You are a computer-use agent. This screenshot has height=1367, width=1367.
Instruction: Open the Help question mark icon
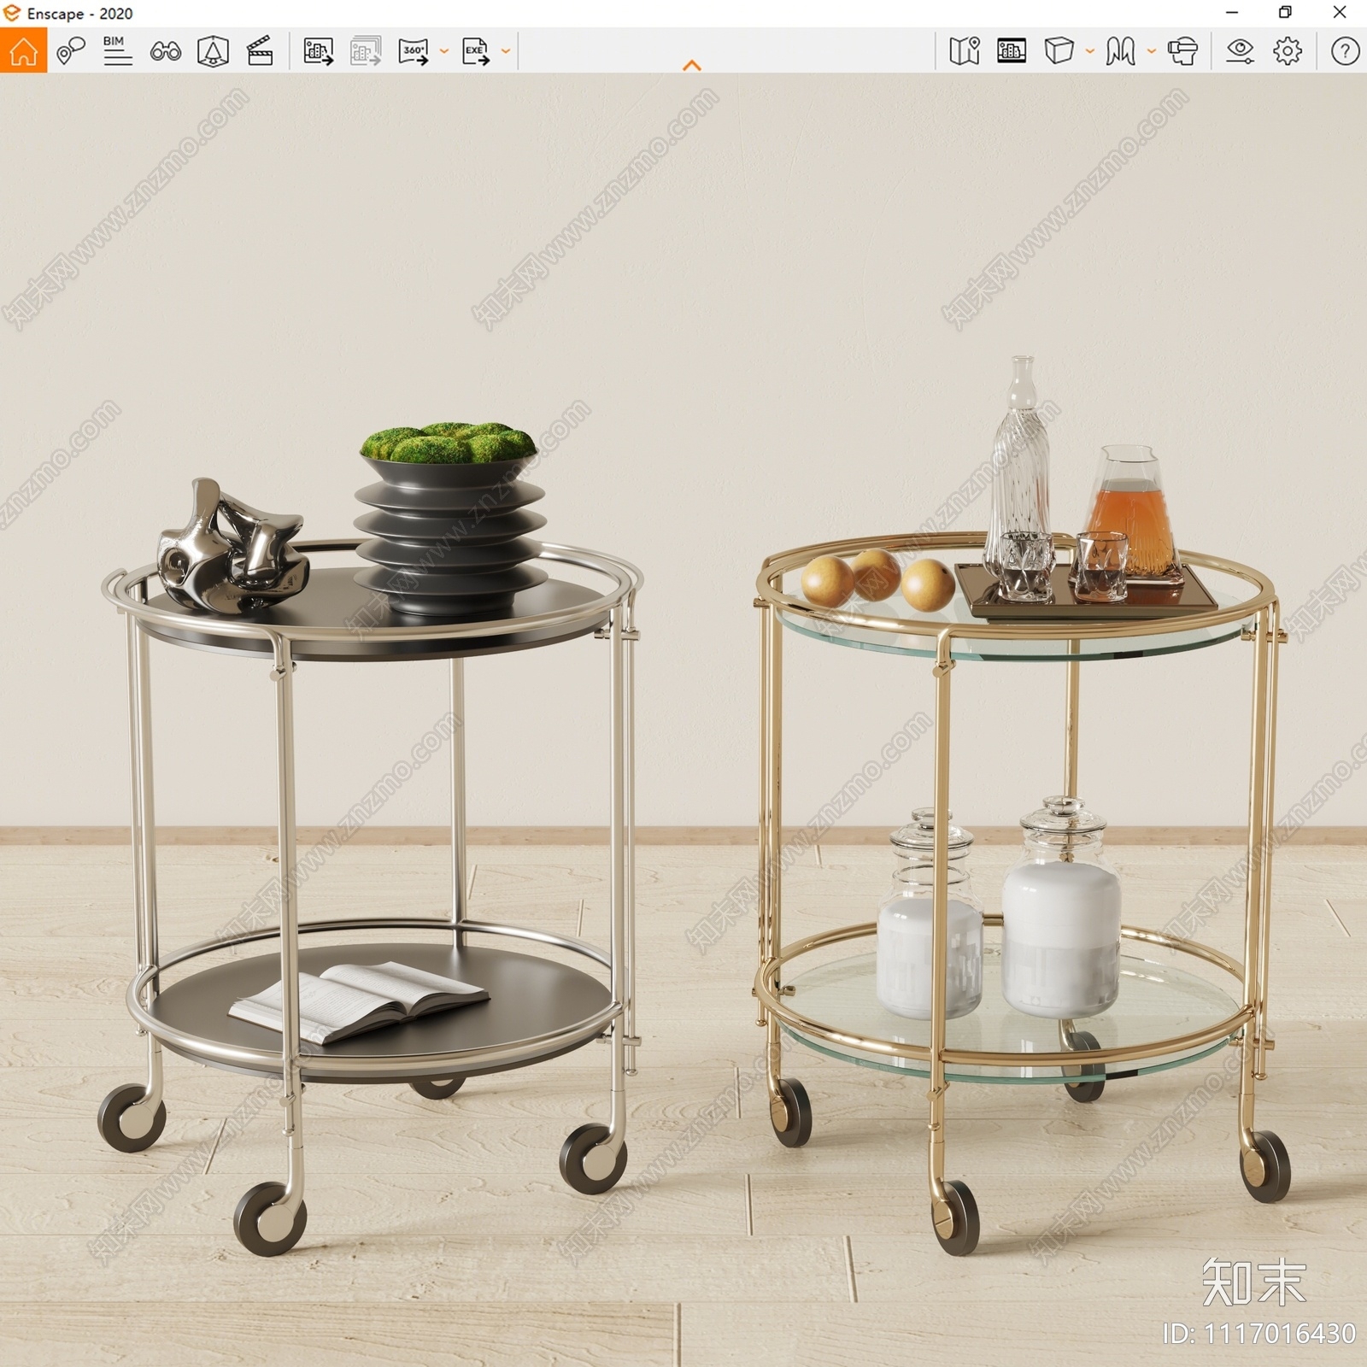coord(1345,51)
